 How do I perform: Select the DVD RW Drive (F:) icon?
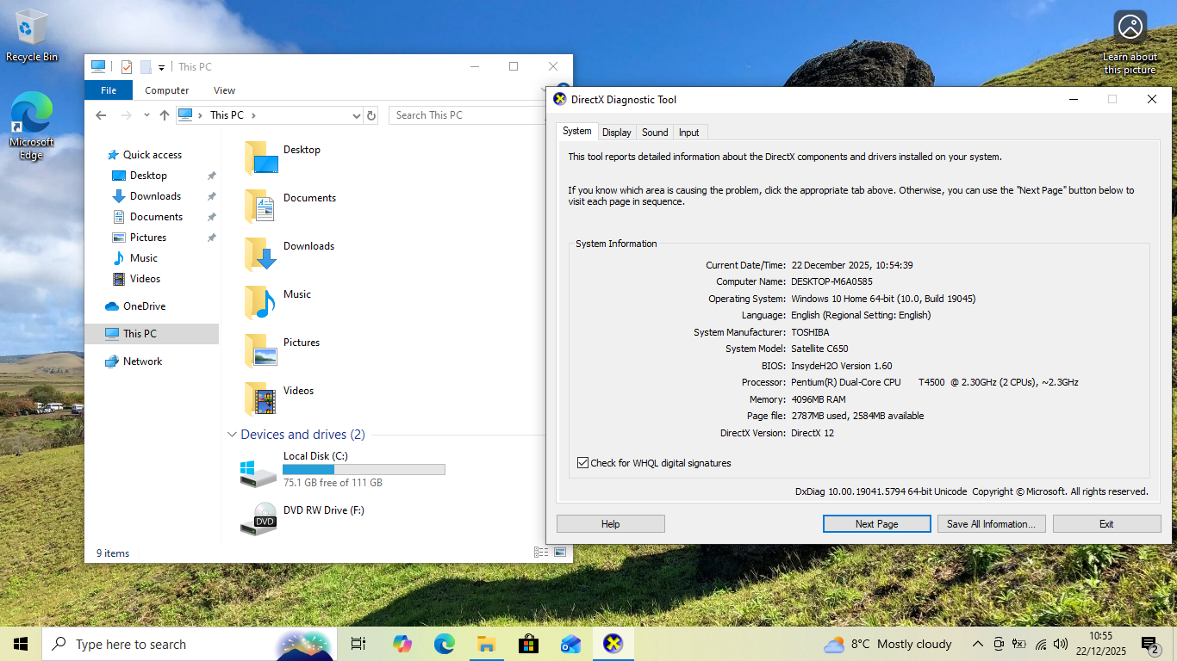point(258,518)
